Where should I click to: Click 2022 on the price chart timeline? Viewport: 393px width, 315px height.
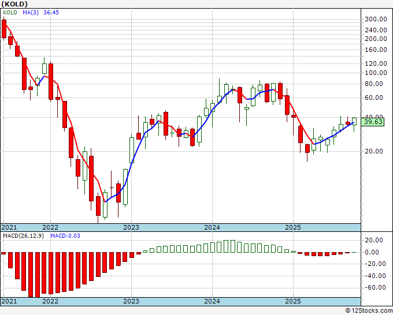(x=50, y=227)
